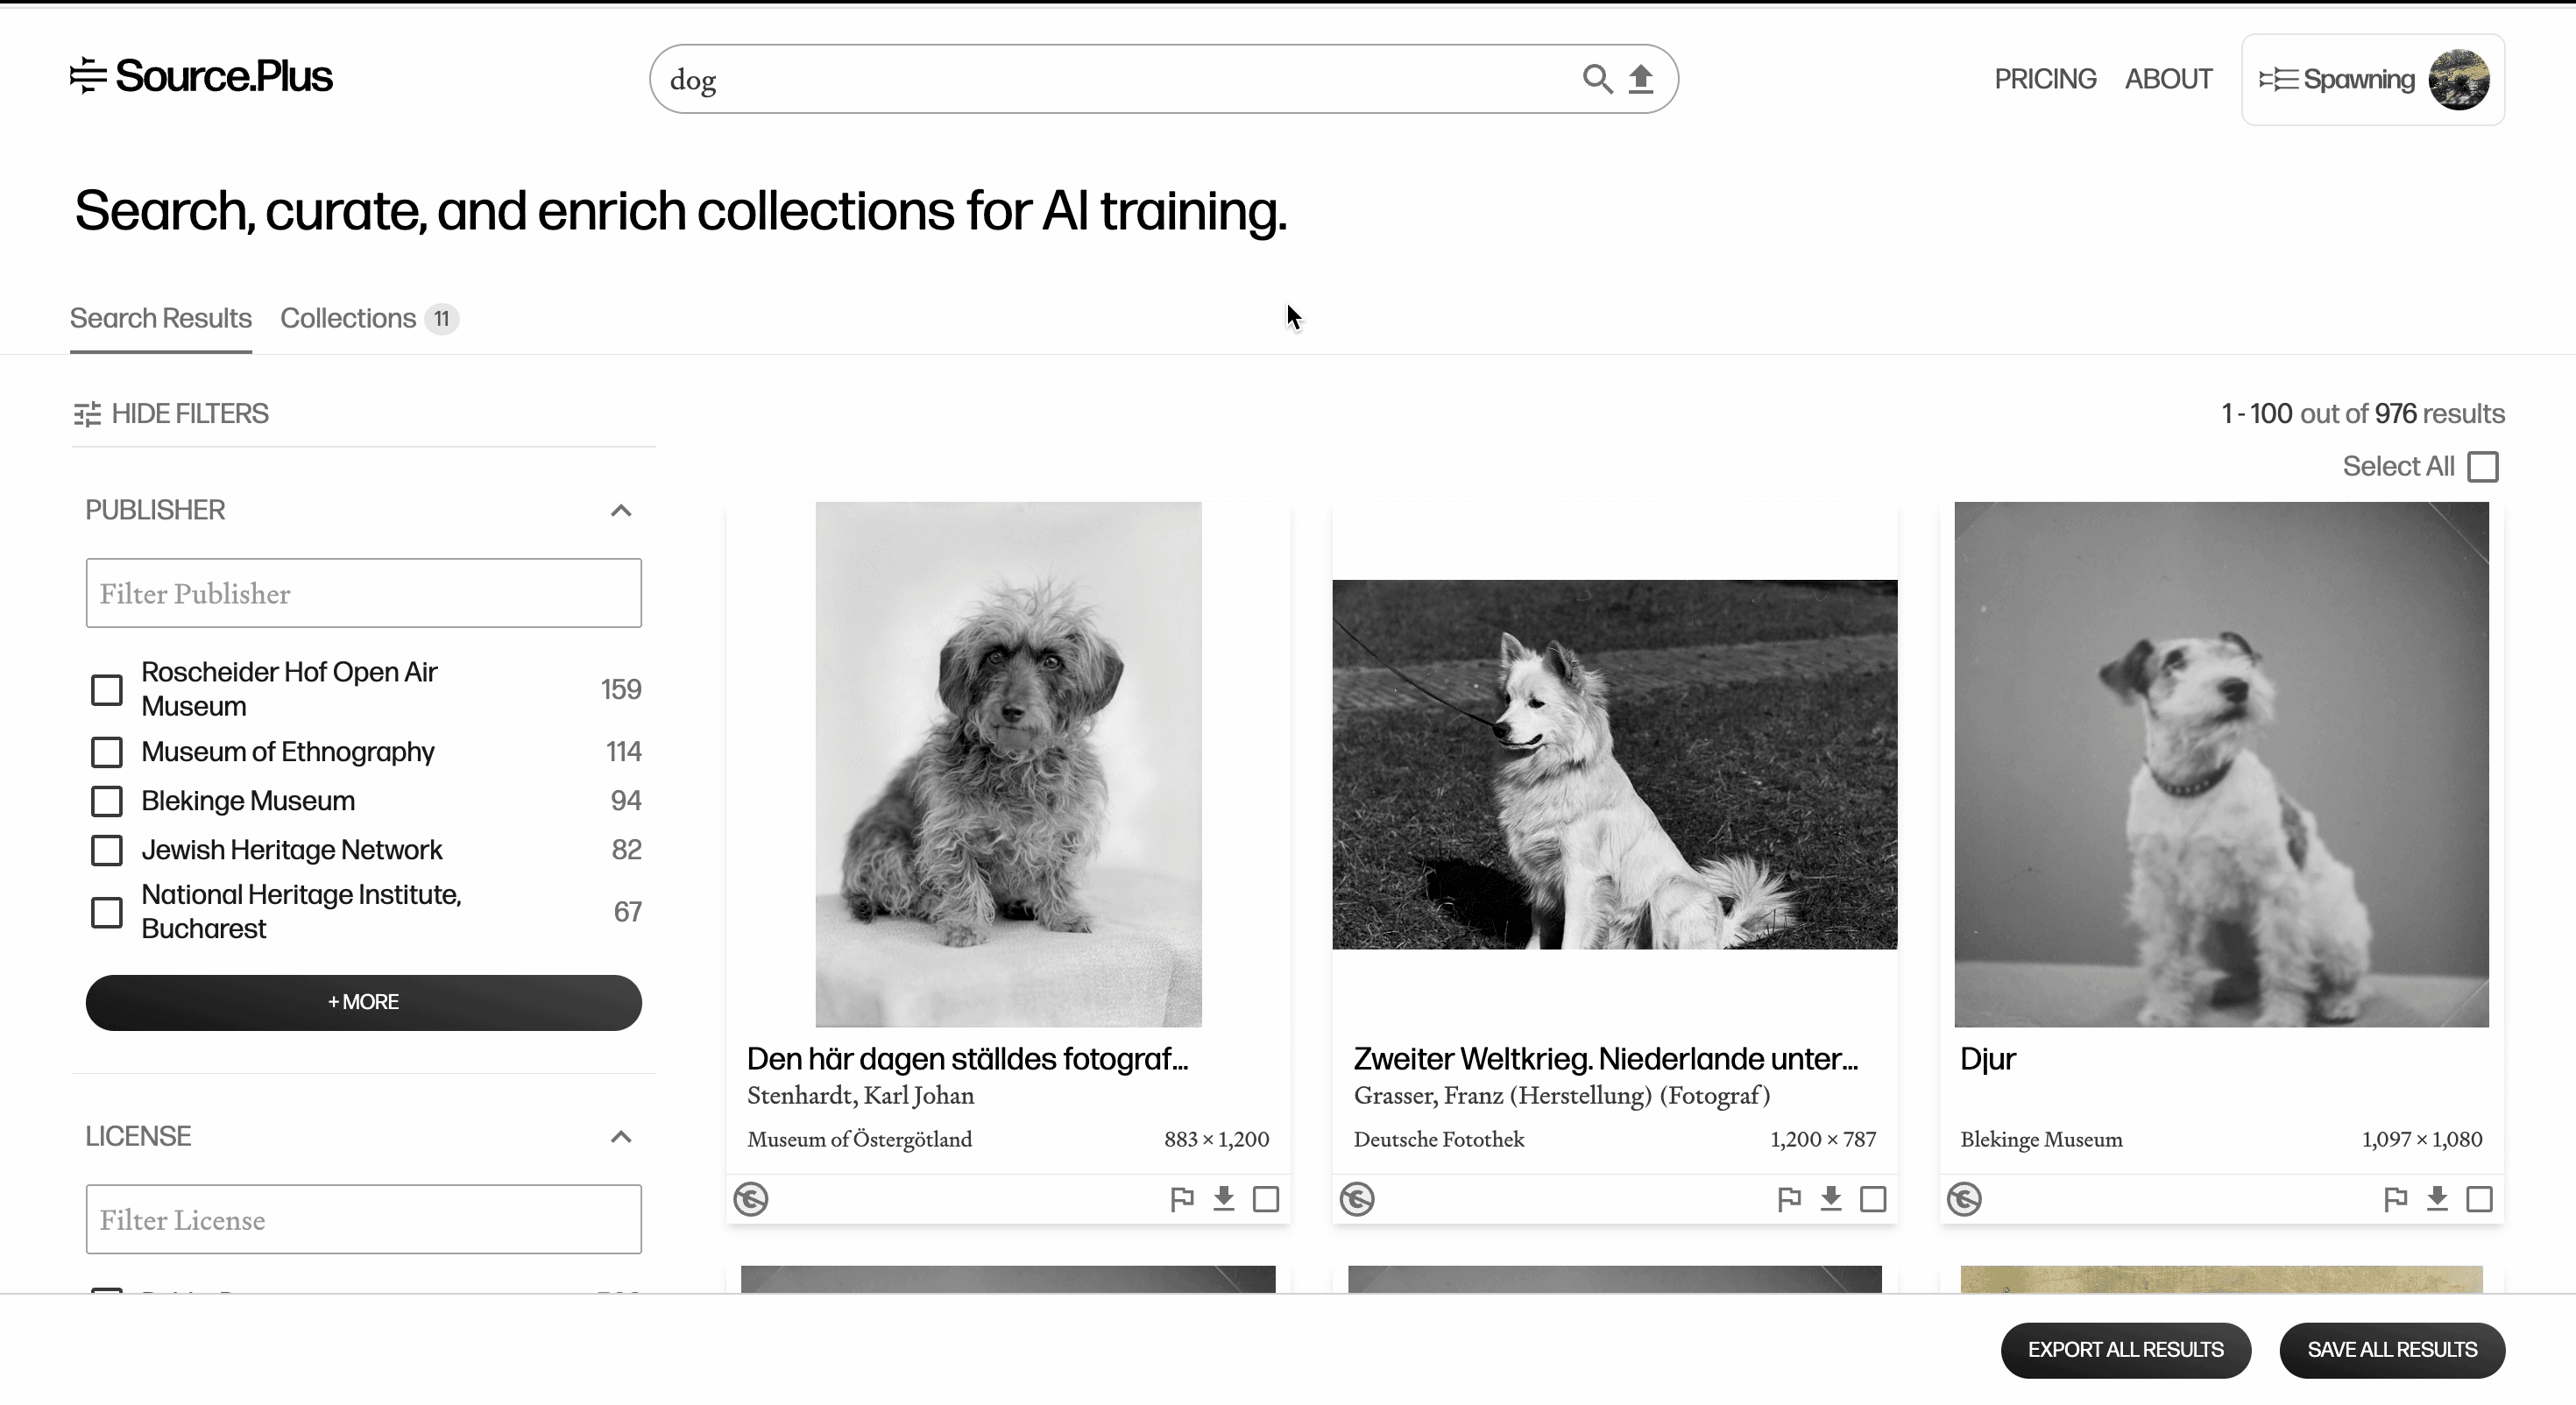The image size is (2576, 1405).
Task: Click the Hide Filters sliders icon
Action: click(x=86, y=414)
